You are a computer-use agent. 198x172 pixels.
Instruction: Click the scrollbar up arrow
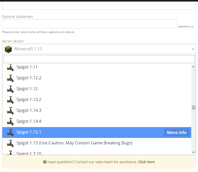click(x=193, y=67)
